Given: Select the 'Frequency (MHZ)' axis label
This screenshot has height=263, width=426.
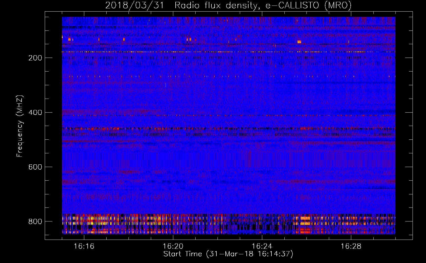Looking at the screenshot, I should tap(20, 126).
